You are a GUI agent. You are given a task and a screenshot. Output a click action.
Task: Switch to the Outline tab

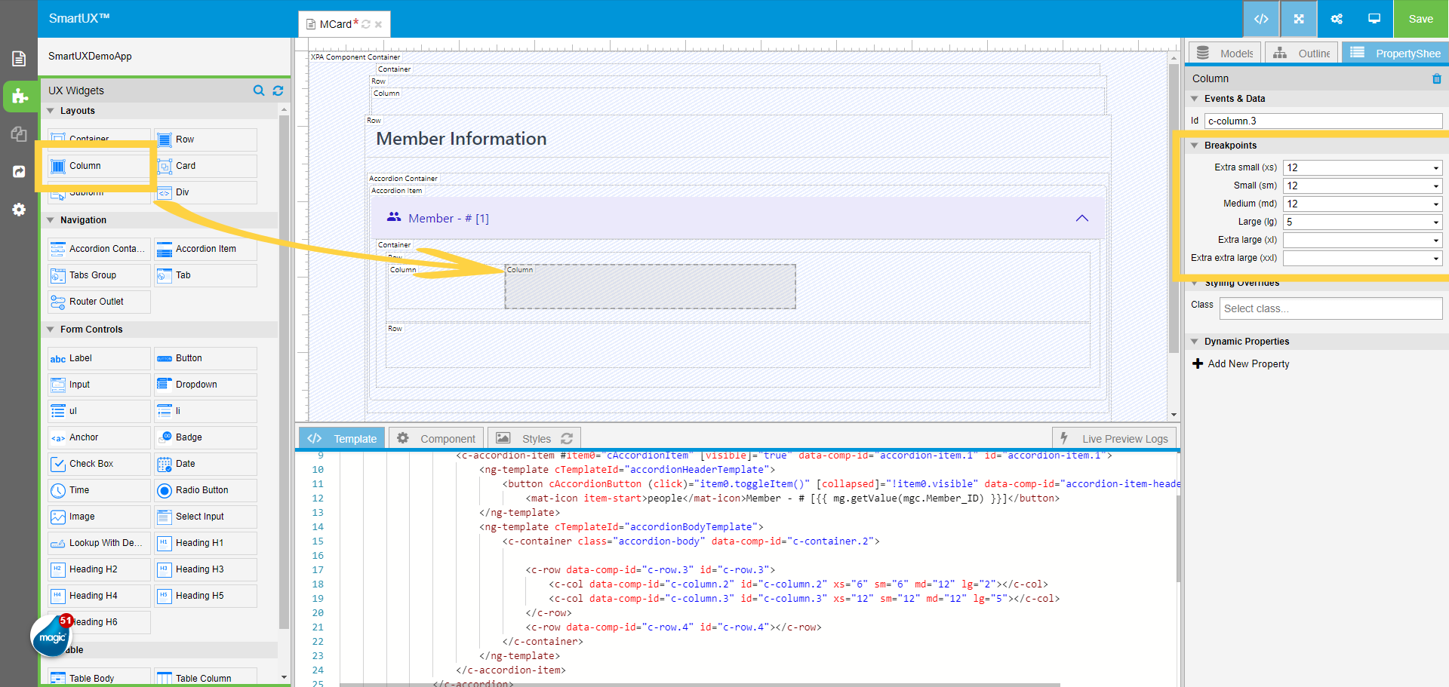1302,54
